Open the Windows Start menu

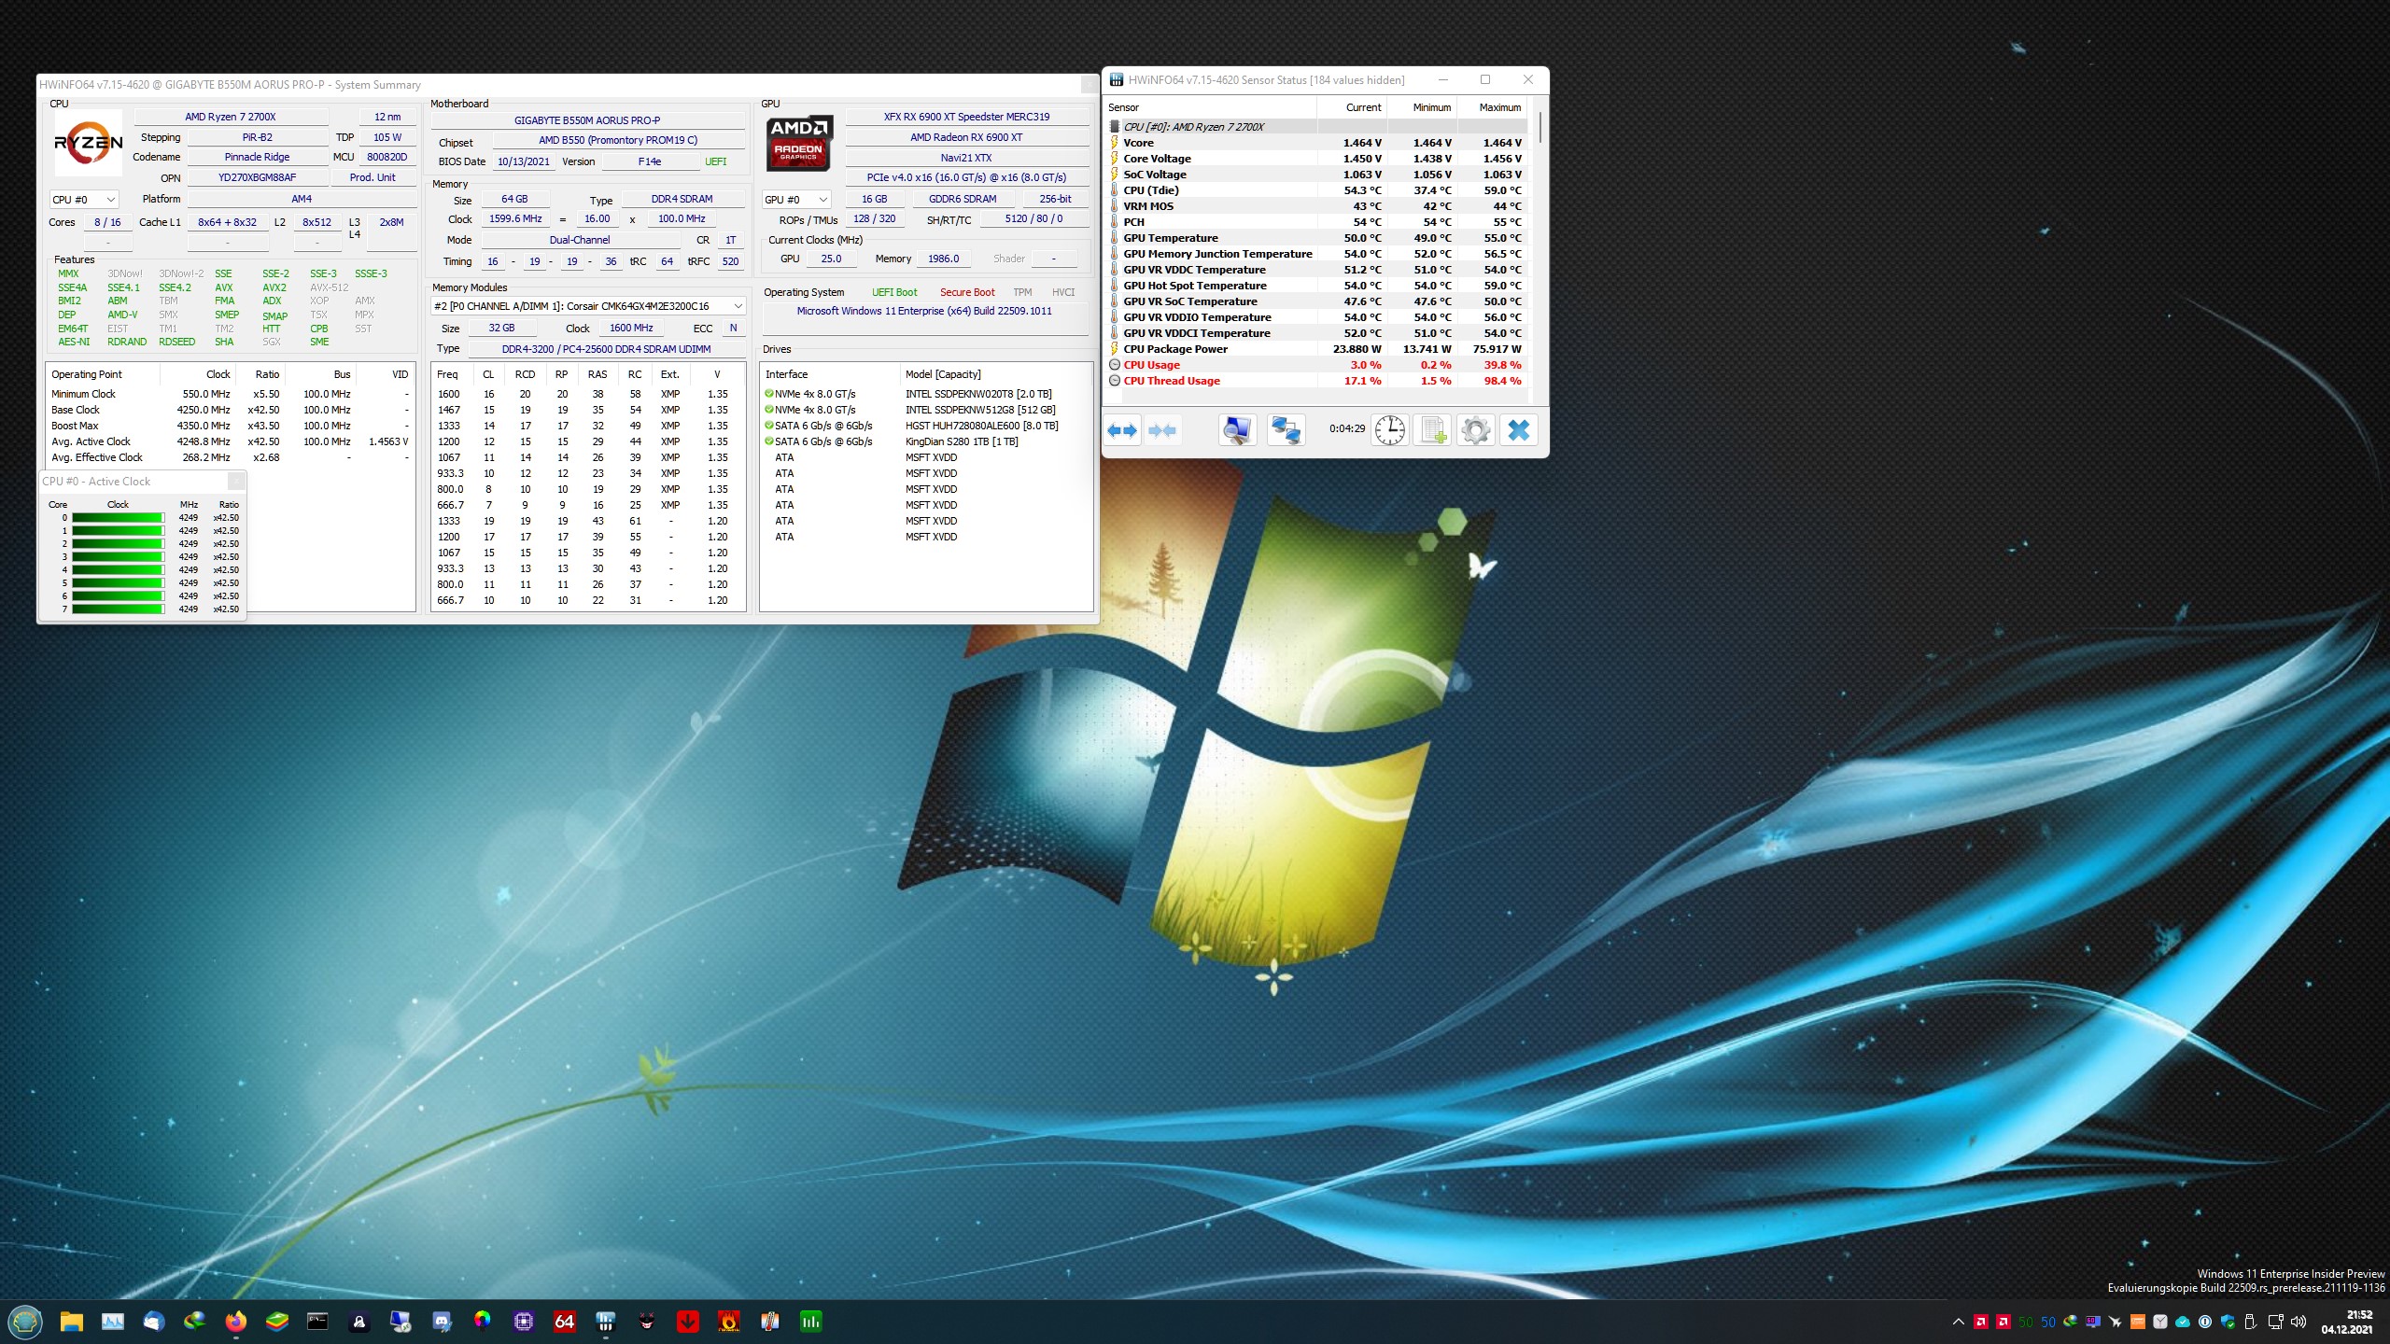coord(25,1322)
